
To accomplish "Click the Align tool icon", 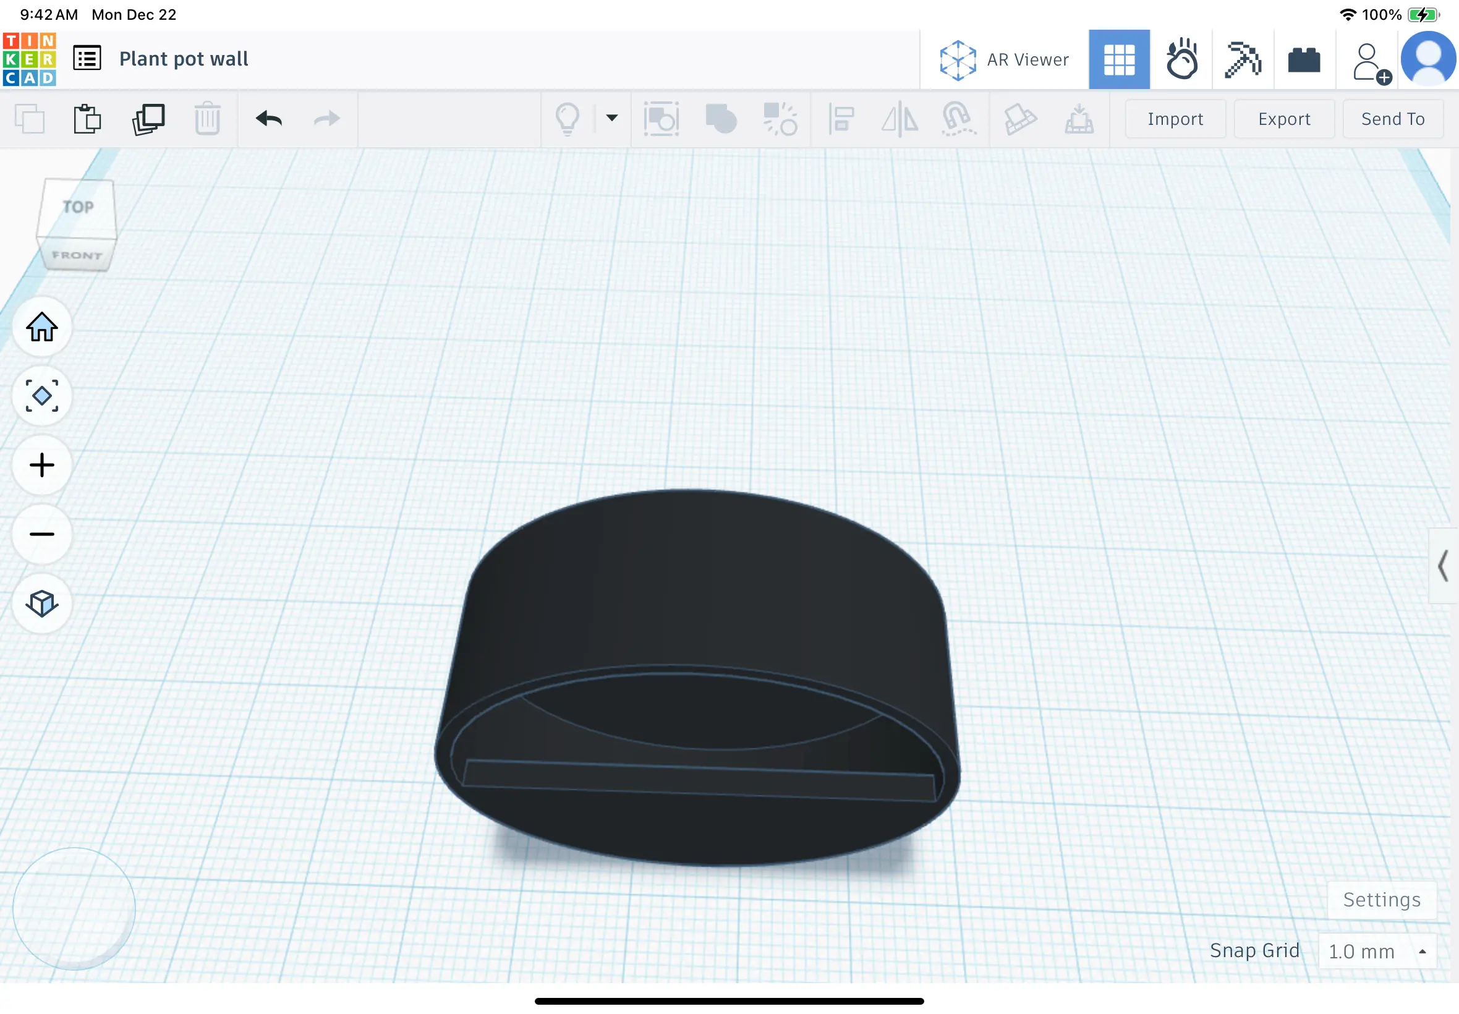I will coord(841,119).
